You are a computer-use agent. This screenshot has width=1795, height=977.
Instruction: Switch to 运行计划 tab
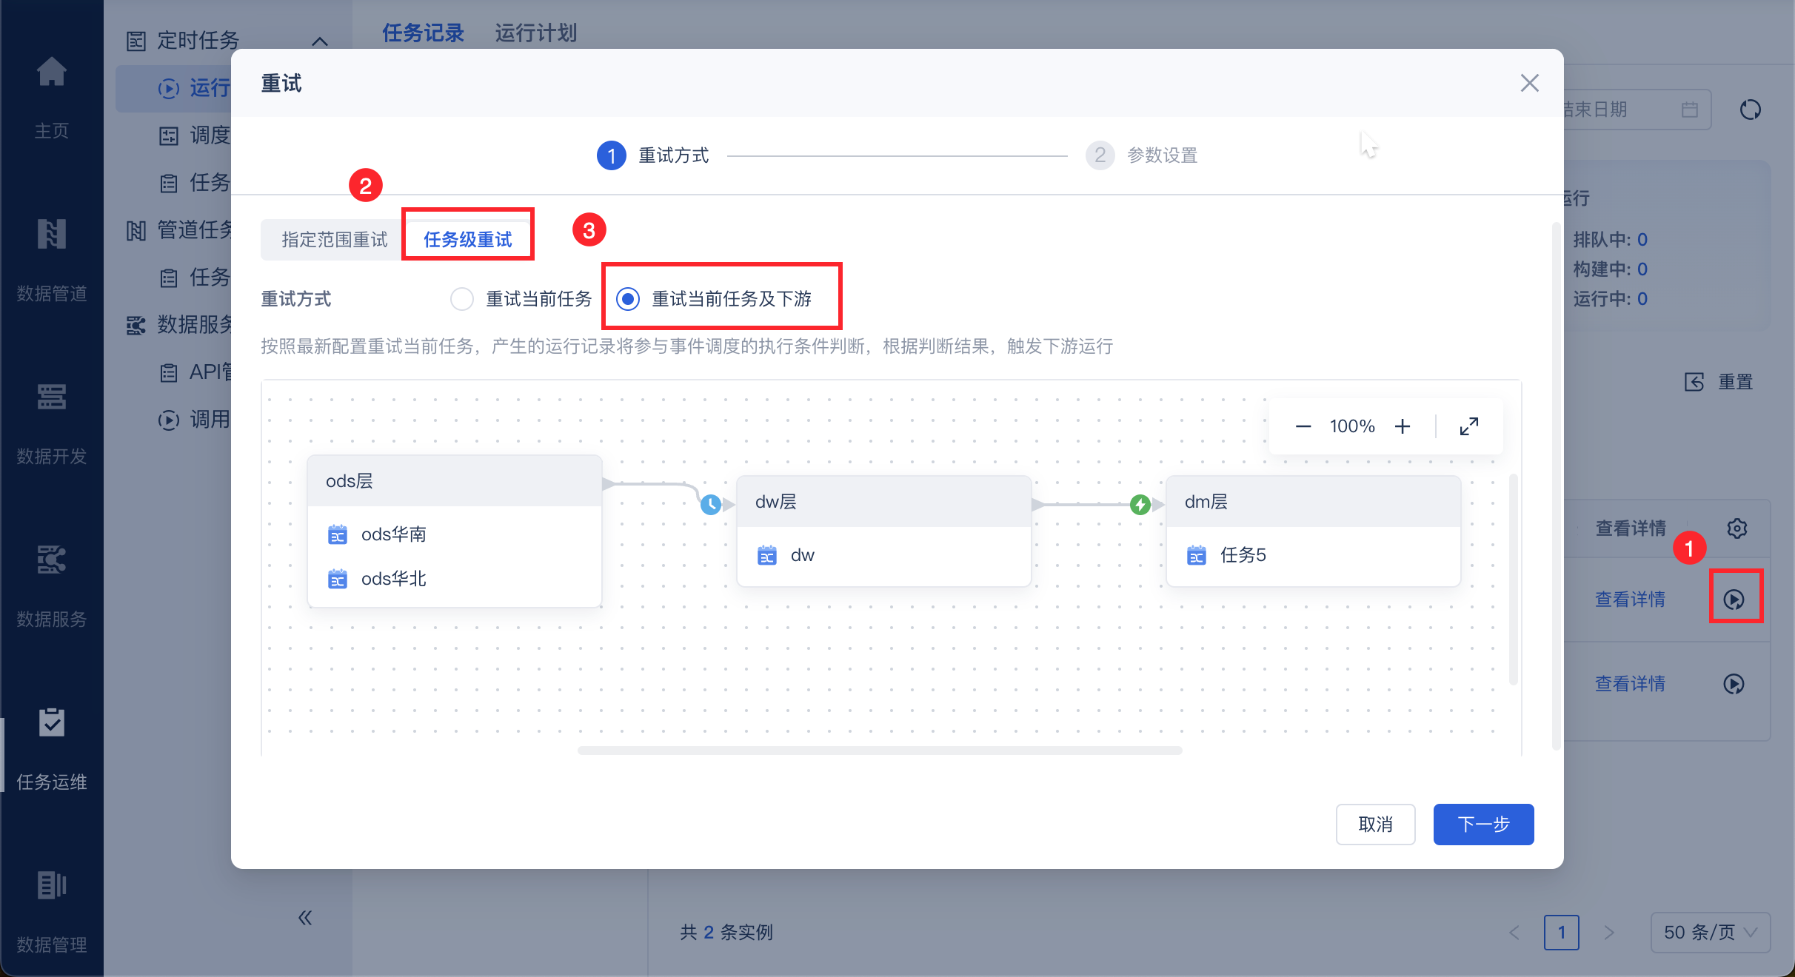tap(535, 33)
